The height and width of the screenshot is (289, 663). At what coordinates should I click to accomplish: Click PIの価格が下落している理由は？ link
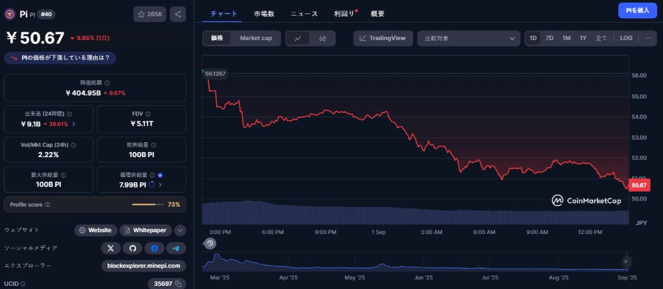60,58
